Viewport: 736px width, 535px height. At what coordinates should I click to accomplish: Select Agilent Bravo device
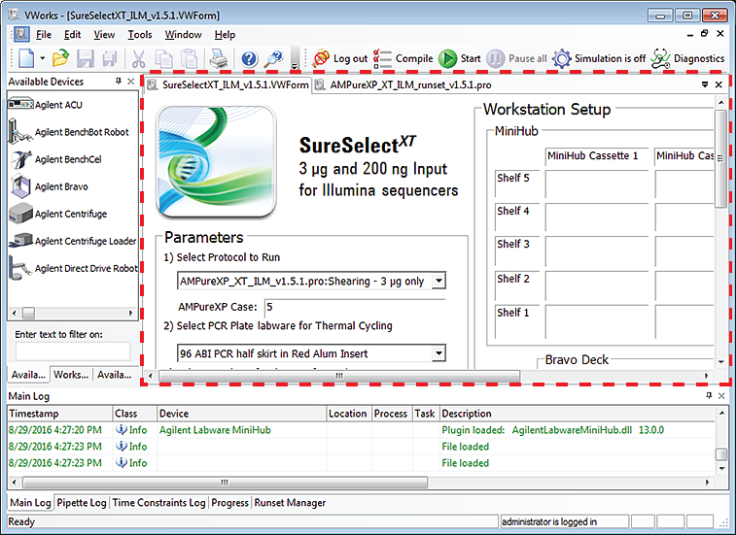(x=61, y=186)
